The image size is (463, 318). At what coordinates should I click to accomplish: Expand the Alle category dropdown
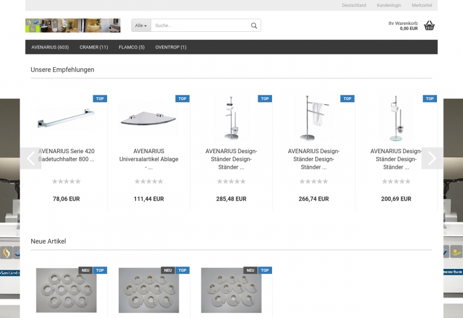click(141, 25)
